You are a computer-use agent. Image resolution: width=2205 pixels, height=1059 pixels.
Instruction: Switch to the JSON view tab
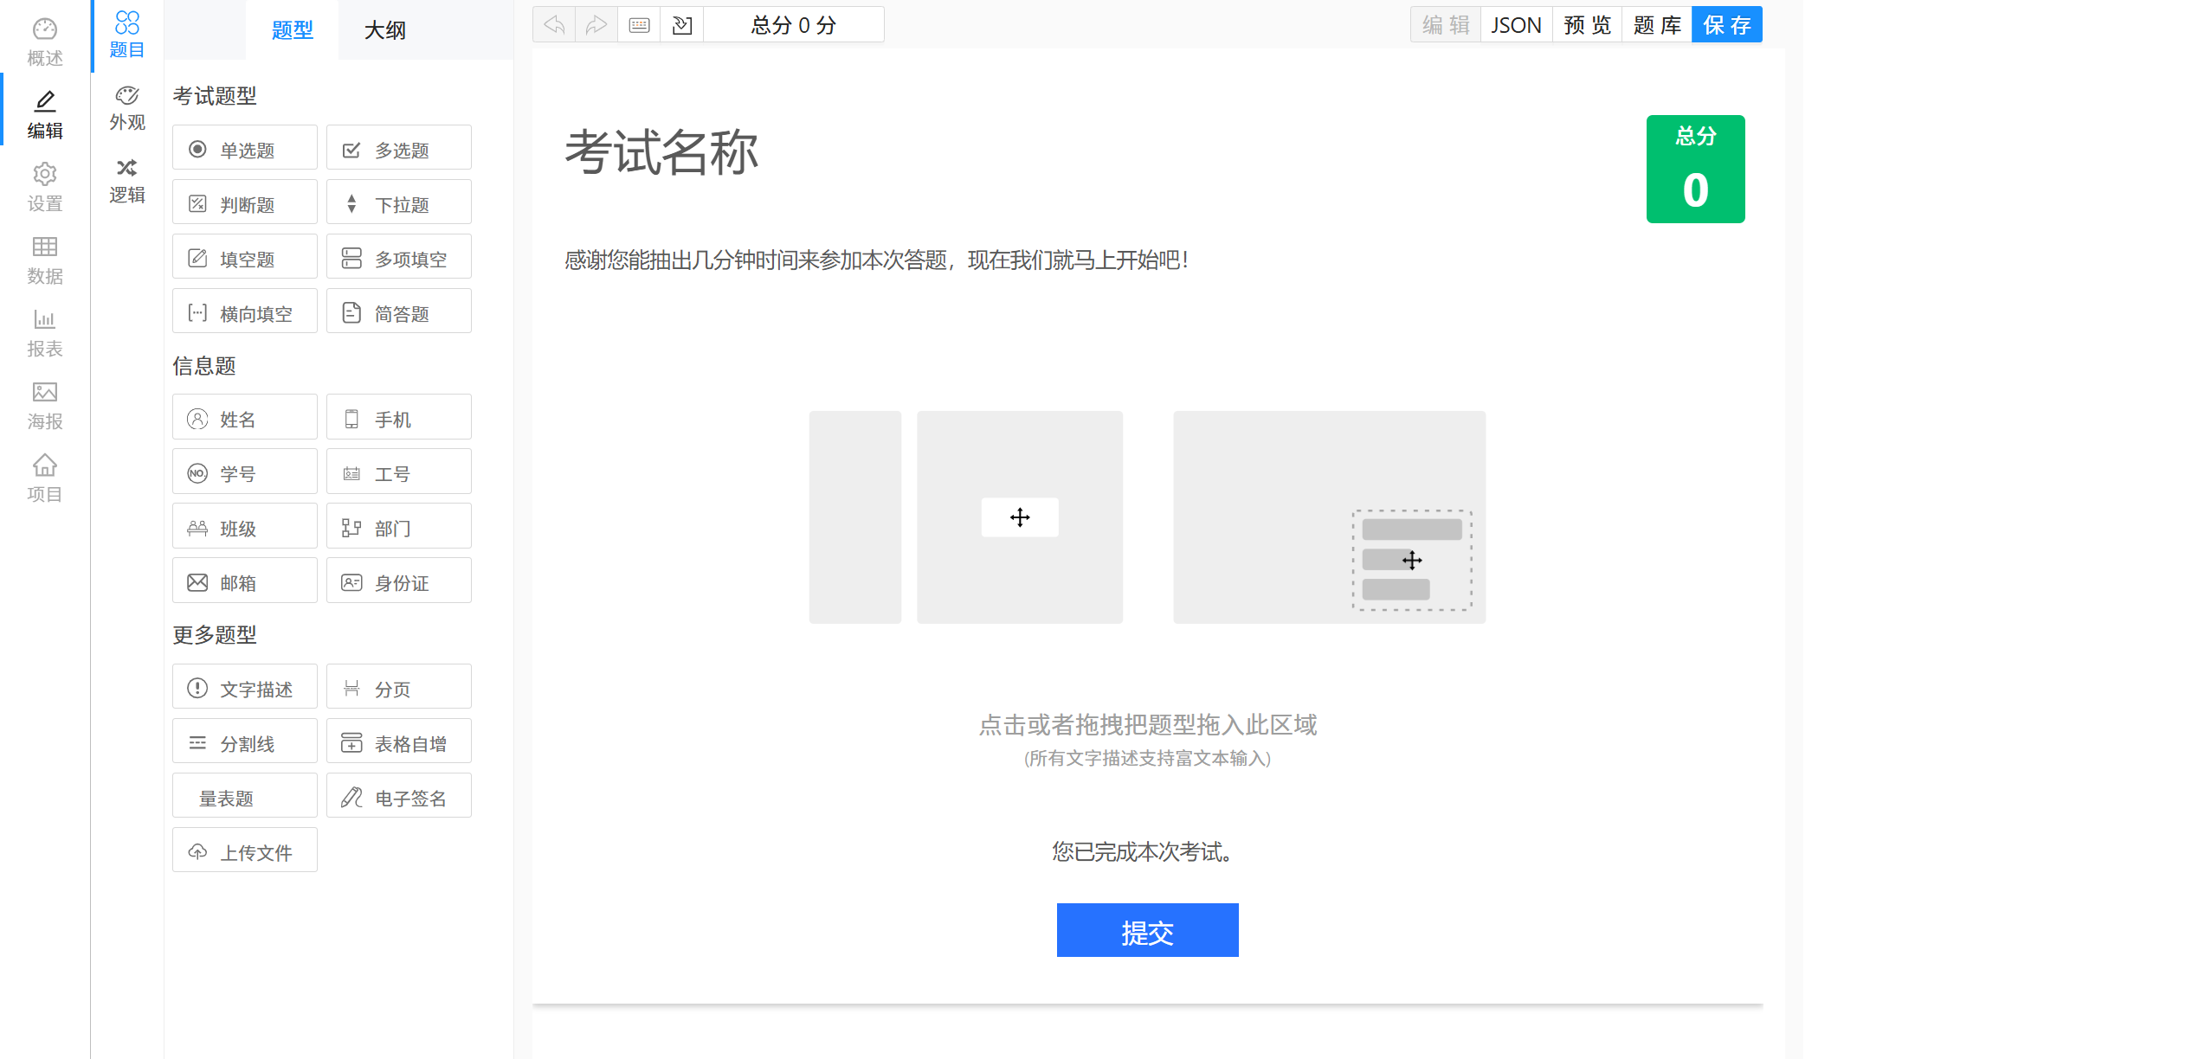[x=1516, y=25]
